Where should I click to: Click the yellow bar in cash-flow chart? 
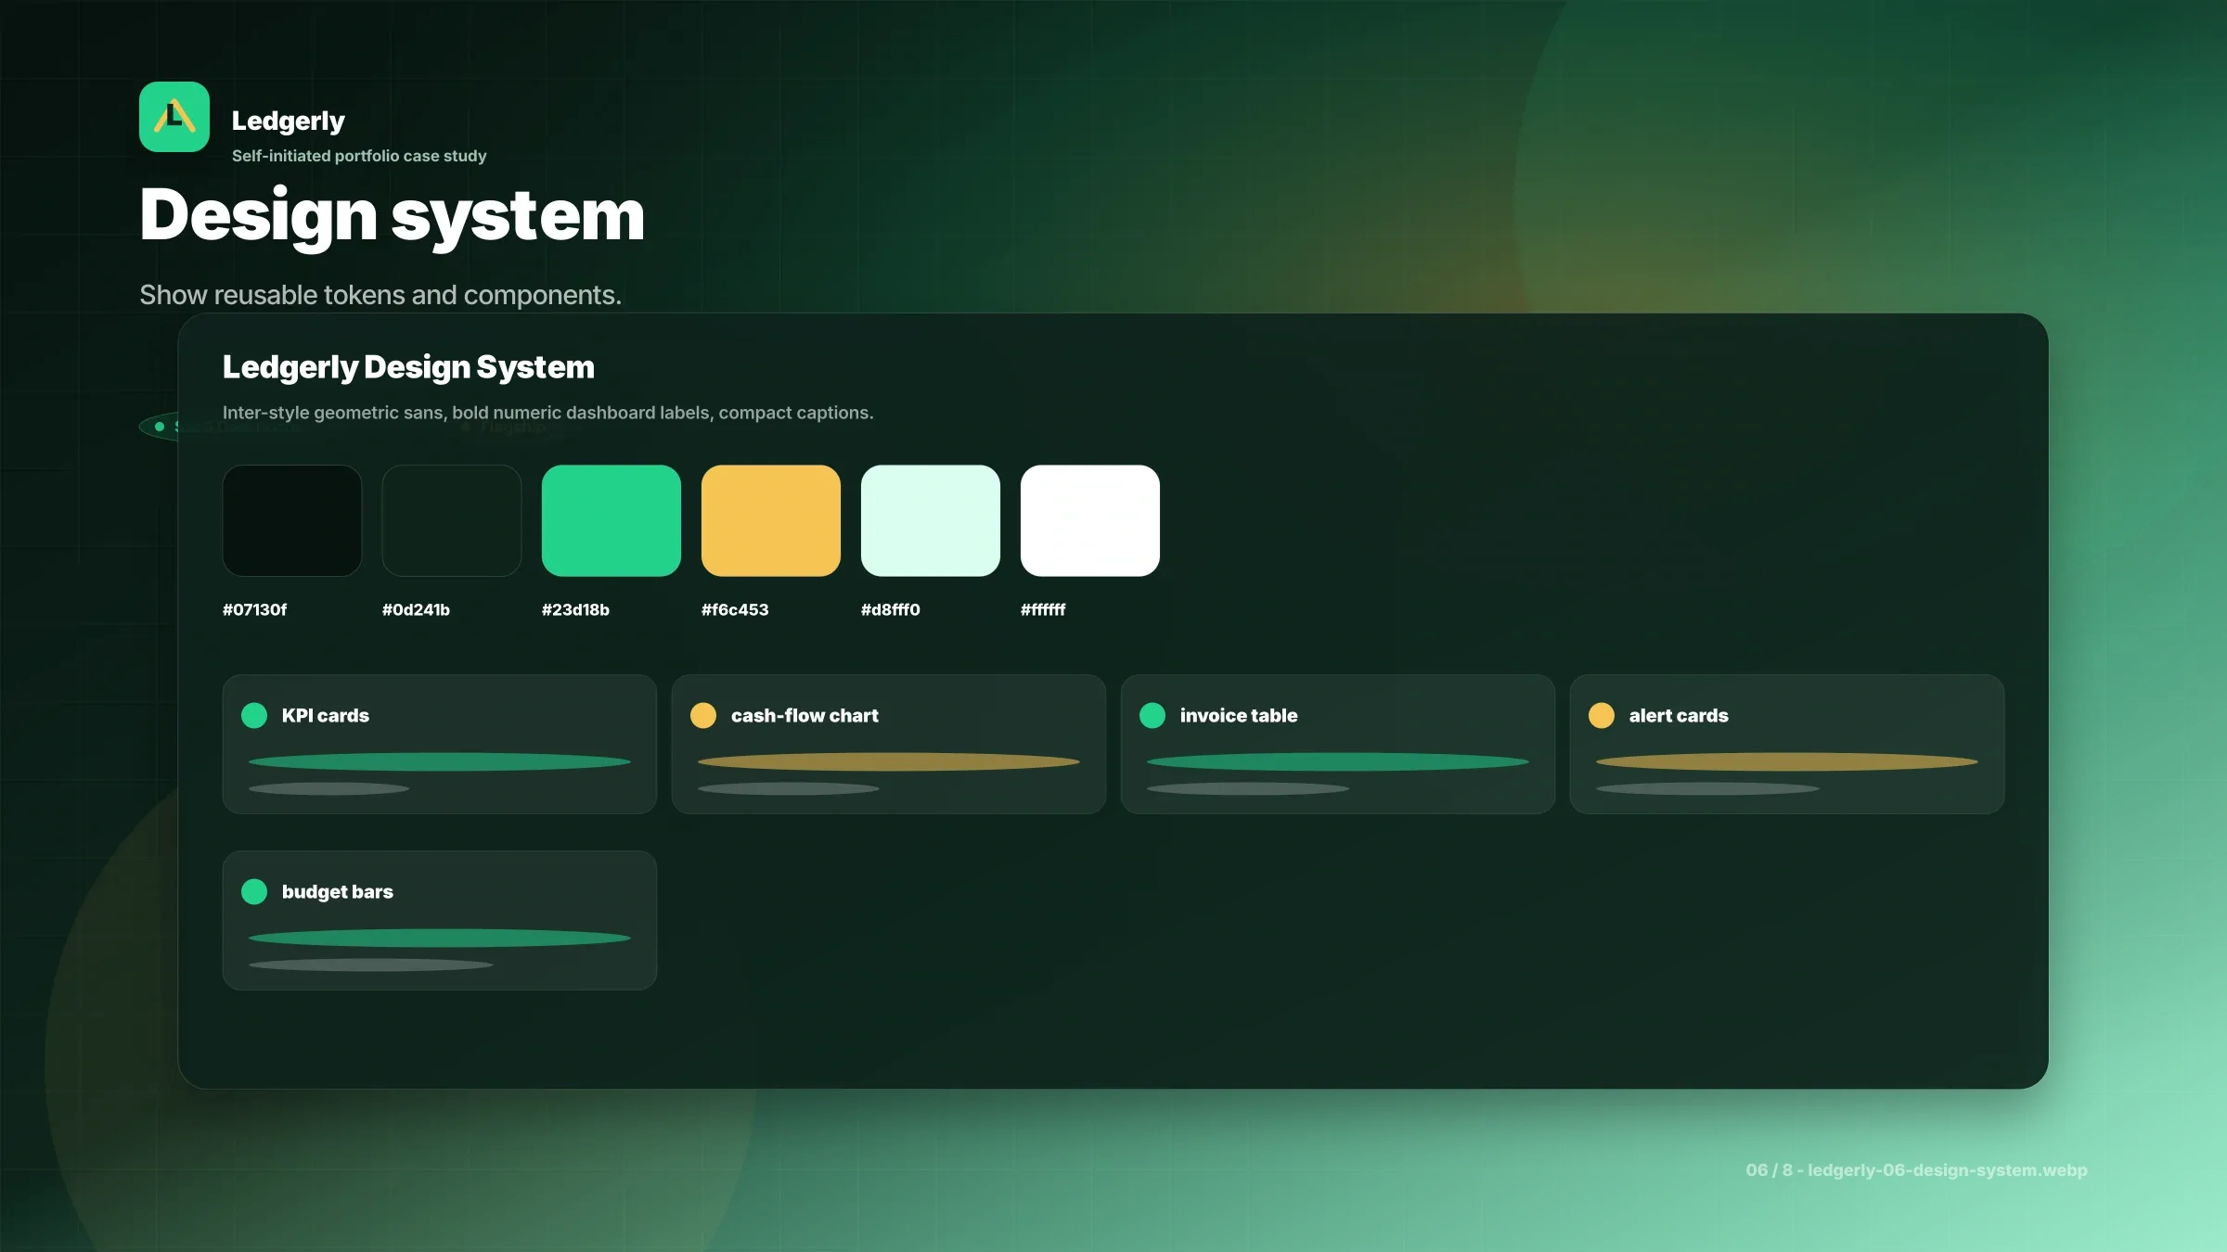pos(889,762)
